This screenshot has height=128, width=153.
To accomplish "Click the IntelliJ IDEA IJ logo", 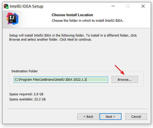I will [12, 18].
